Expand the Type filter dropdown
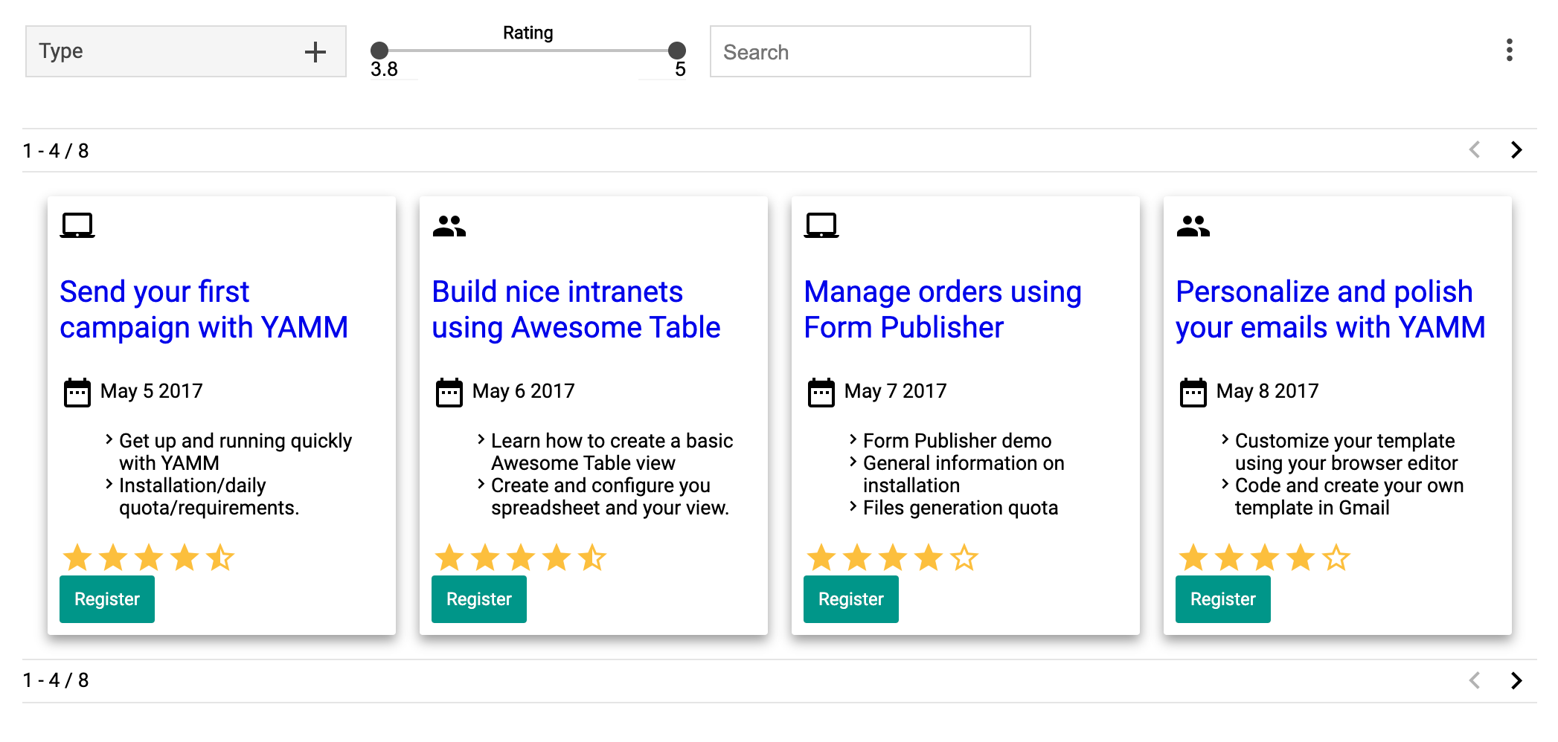1558x742 pixels. (x=186, y=51)
